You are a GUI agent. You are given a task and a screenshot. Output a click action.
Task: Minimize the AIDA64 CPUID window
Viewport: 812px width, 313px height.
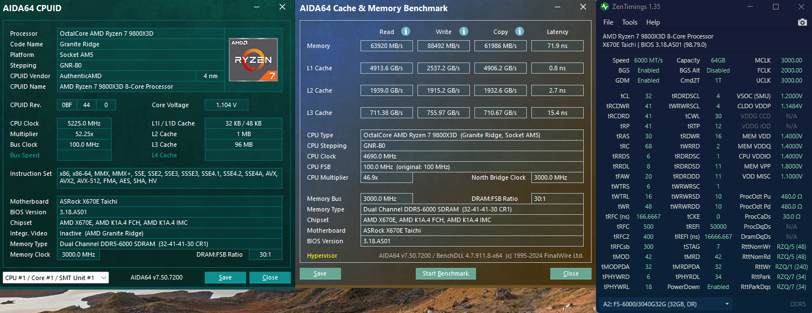(256, 7)
